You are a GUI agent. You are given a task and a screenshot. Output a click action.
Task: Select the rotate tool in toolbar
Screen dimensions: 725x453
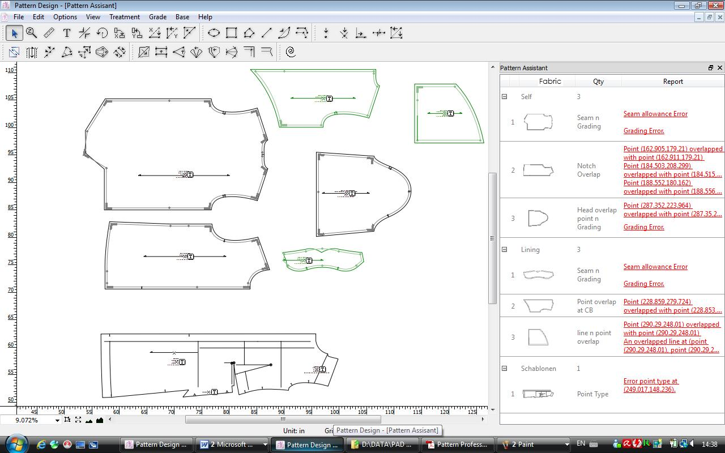point(102,33)
